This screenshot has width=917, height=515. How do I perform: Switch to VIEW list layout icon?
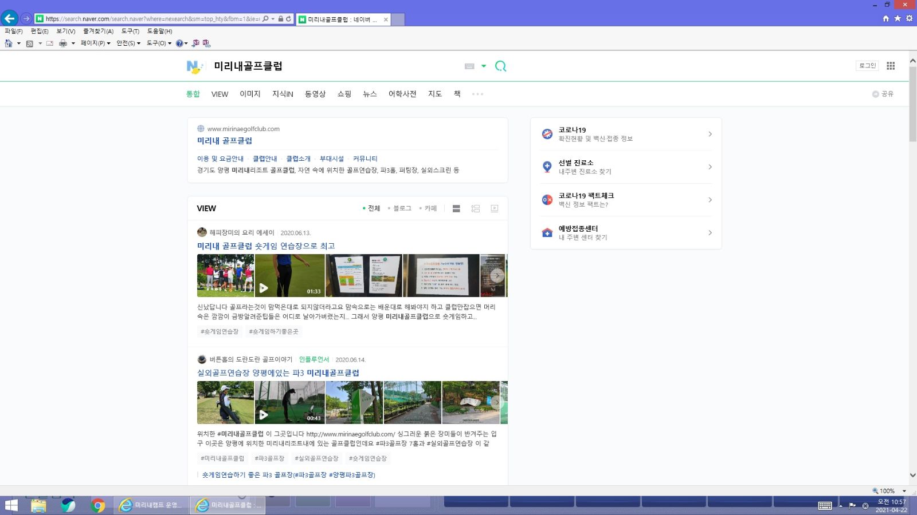(456, 209)
